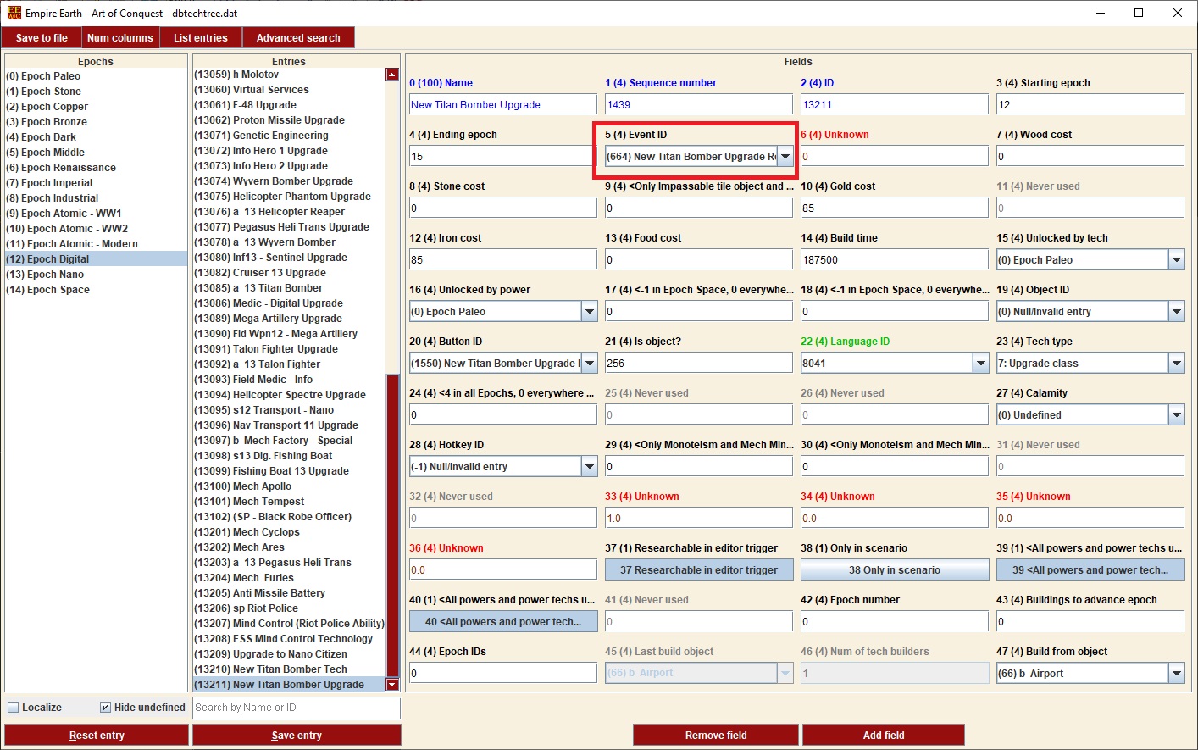Uncheck Hide undefined checkbox
The image size is (1198, 750).
[105, 708]
